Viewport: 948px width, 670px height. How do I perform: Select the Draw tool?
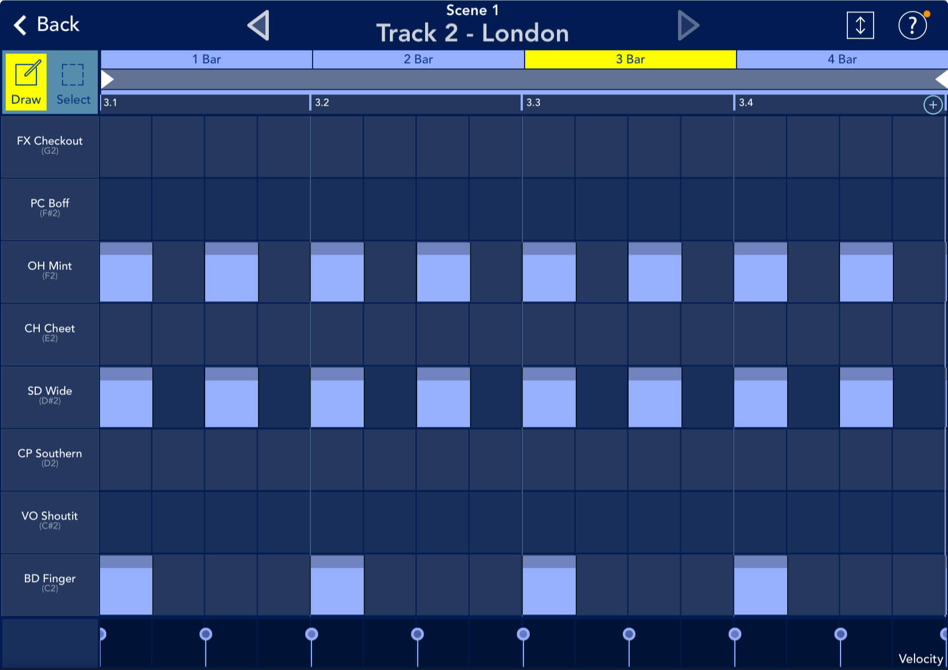[x=26, y=83]
